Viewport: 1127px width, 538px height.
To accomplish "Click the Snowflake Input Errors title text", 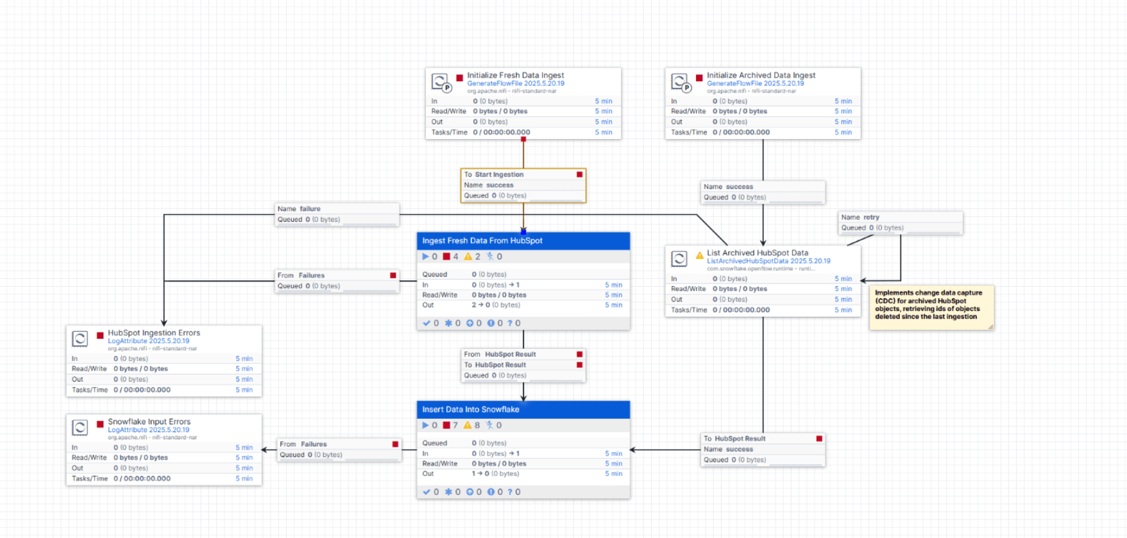I will click(x=149, y=422).
